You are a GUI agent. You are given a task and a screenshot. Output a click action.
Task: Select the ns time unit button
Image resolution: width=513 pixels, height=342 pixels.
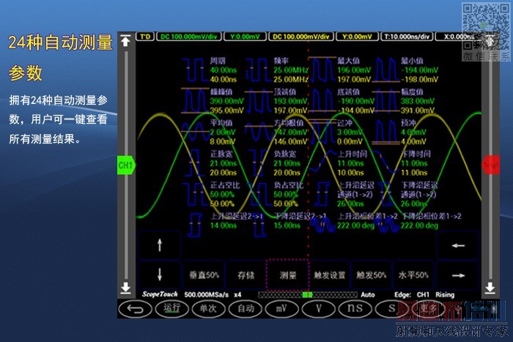click(x=355, y=308)
